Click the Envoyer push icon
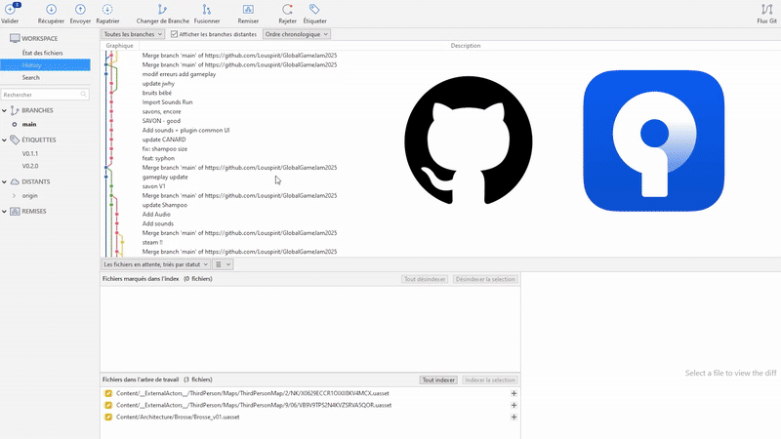781x439 pixels. 80,9
